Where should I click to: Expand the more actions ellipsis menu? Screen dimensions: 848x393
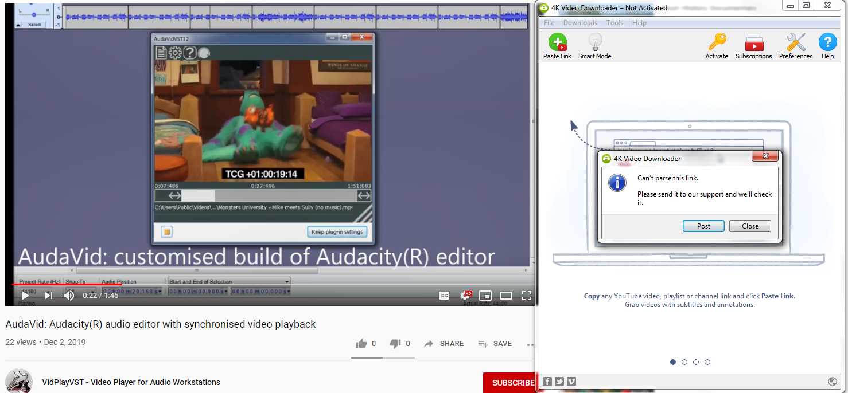[530, 344]
